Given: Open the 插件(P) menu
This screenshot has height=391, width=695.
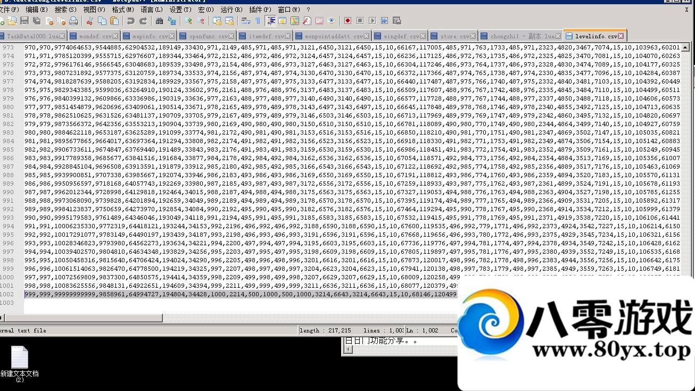Looking at the screenshot, I should point(260,10).
